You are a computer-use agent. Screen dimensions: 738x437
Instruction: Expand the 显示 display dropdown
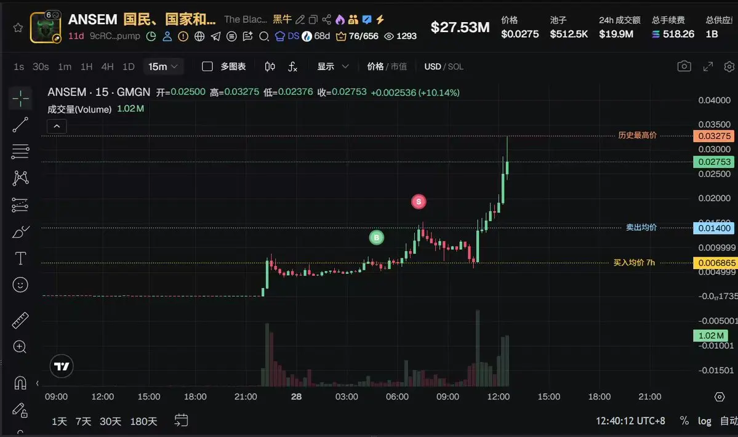pos(333,67)
